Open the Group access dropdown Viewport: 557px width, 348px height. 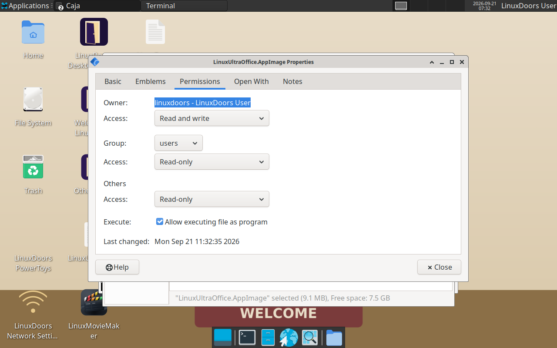click(x=212, y=162)
